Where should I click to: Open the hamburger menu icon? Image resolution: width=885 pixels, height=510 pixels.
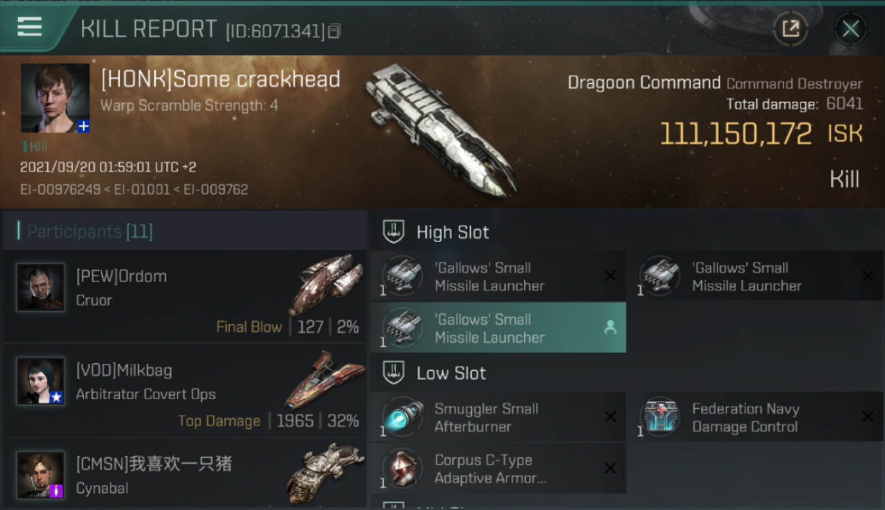click(x=30, y=27)
